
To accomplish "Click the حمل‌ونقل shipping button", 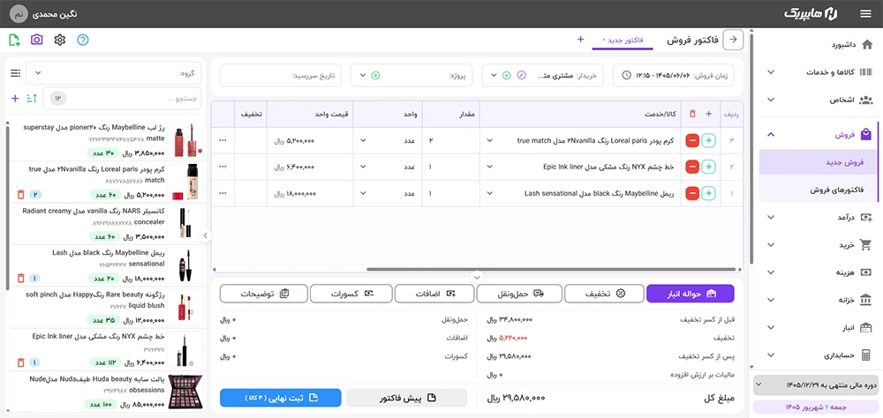I will point(519,294).
